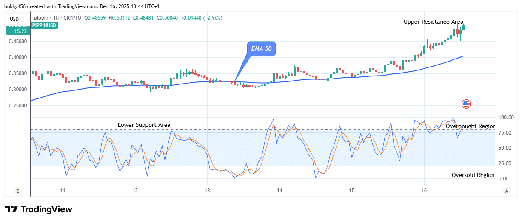Select the Oversold REgion label
This screenshot has width=522, height=222.
(x=473, y=175)
